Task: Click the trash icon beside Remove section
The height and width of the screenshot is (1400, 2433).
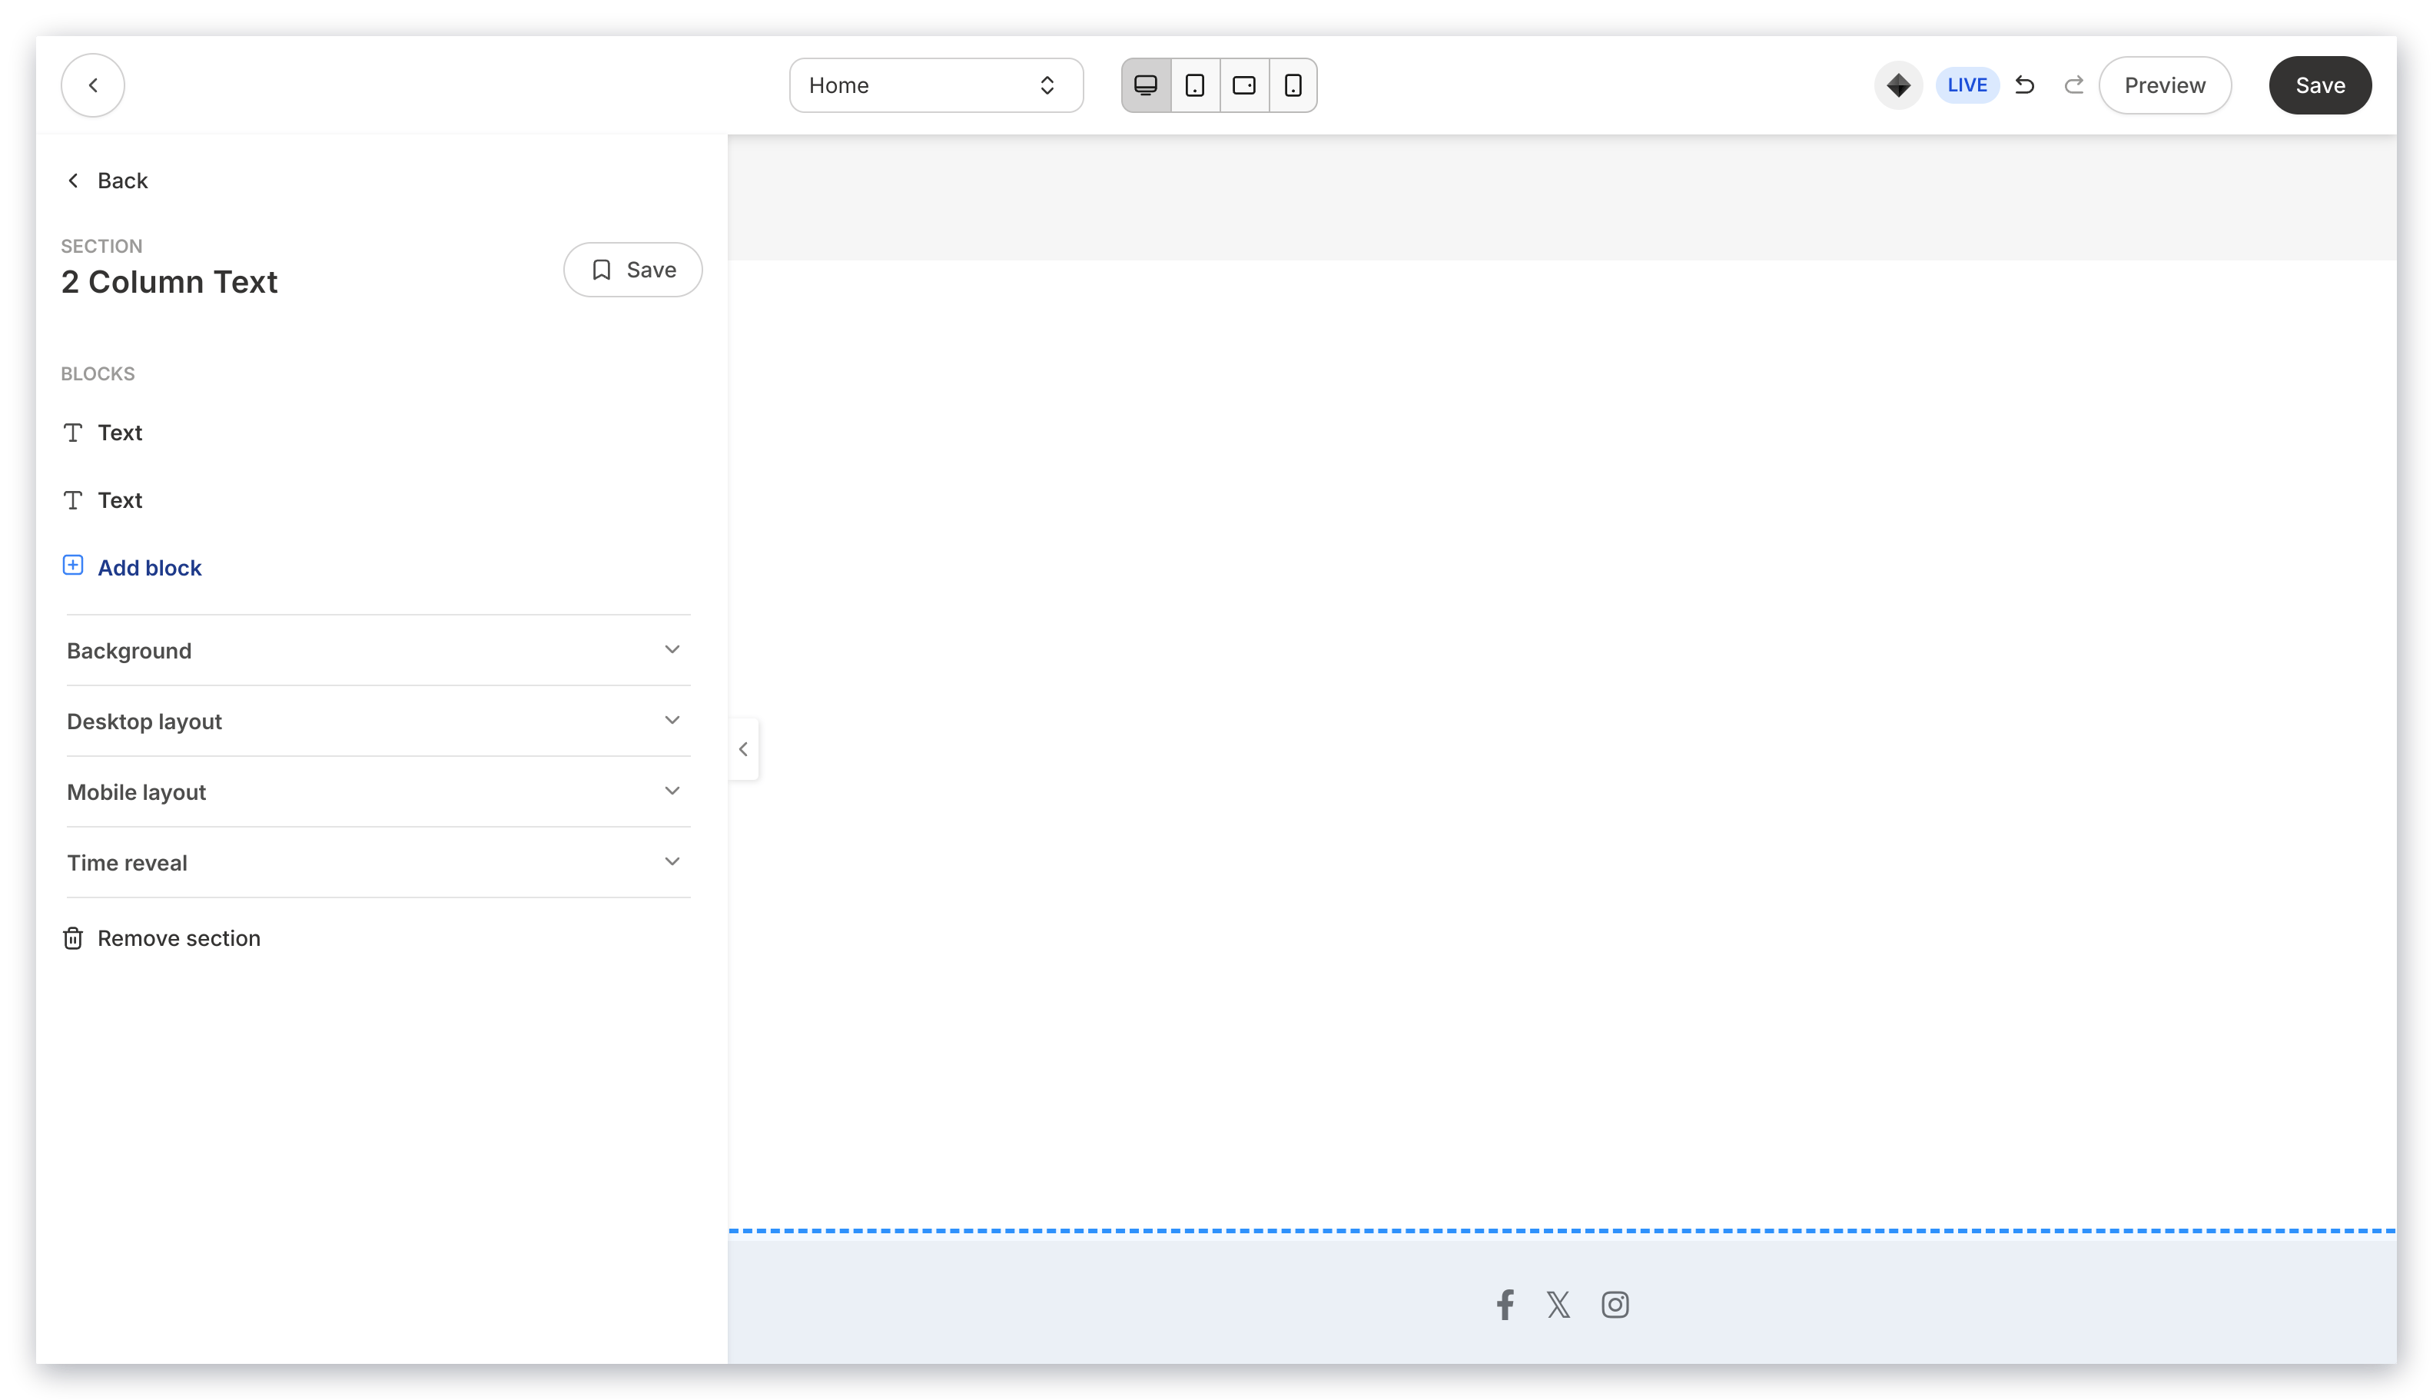Action: pos(73,938)
